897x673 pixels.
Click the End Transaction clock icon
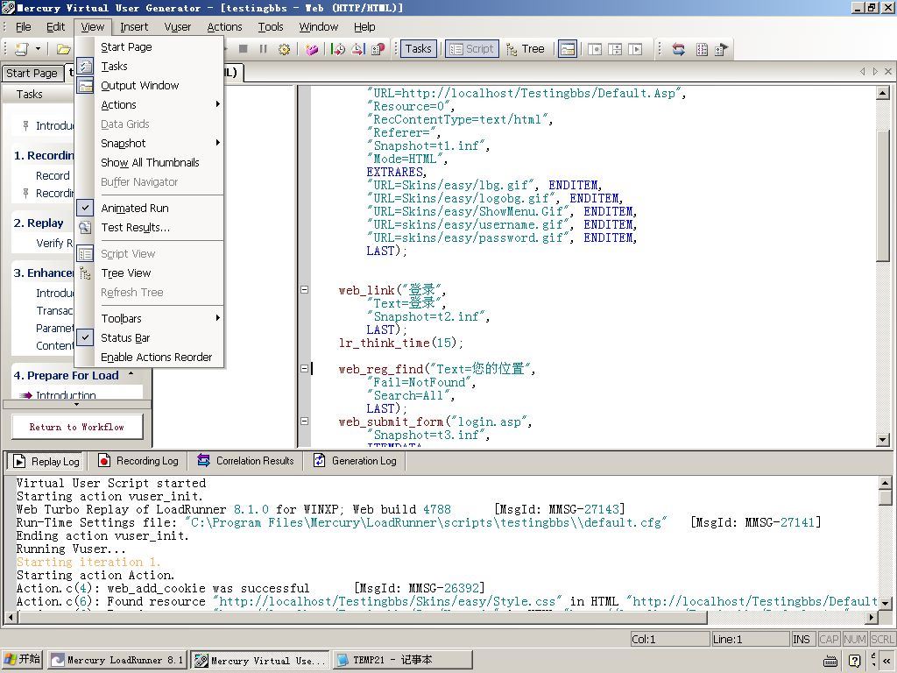tap(358, 49)
